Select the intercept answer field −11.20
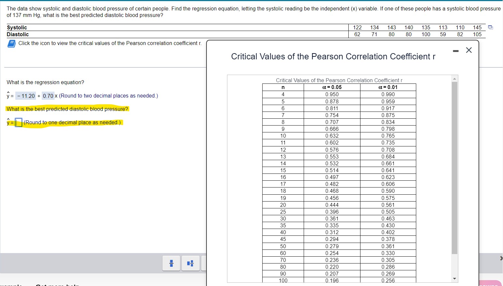503x286 pixels. point(26,96)
